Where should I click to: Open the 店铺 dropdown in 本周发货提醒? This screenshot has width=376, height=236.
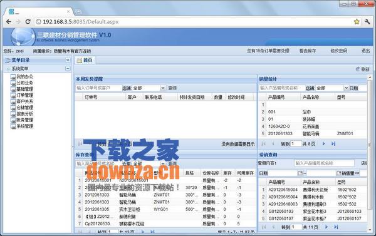click(x=163, y=88)
